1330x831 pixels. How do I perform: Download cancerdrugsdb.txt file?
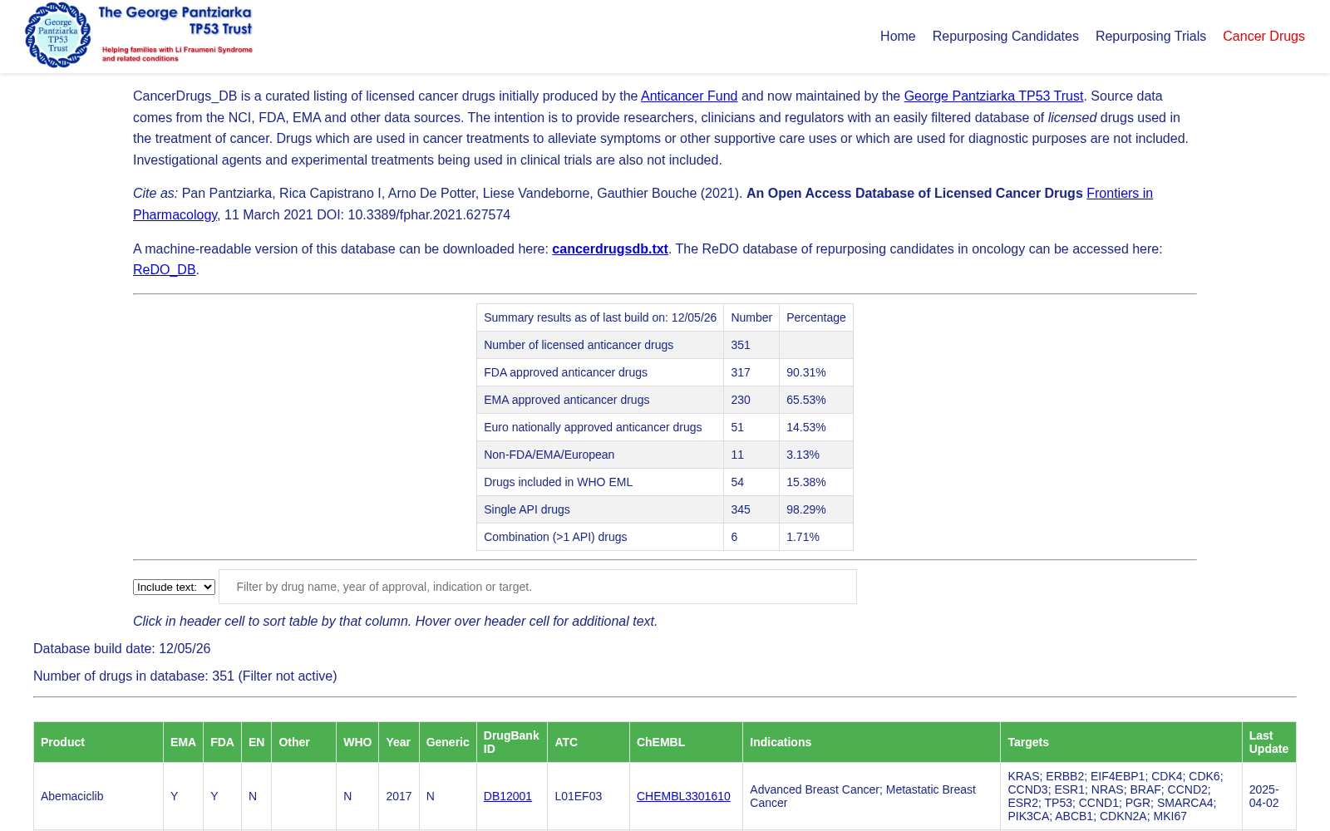coord(610,249)
